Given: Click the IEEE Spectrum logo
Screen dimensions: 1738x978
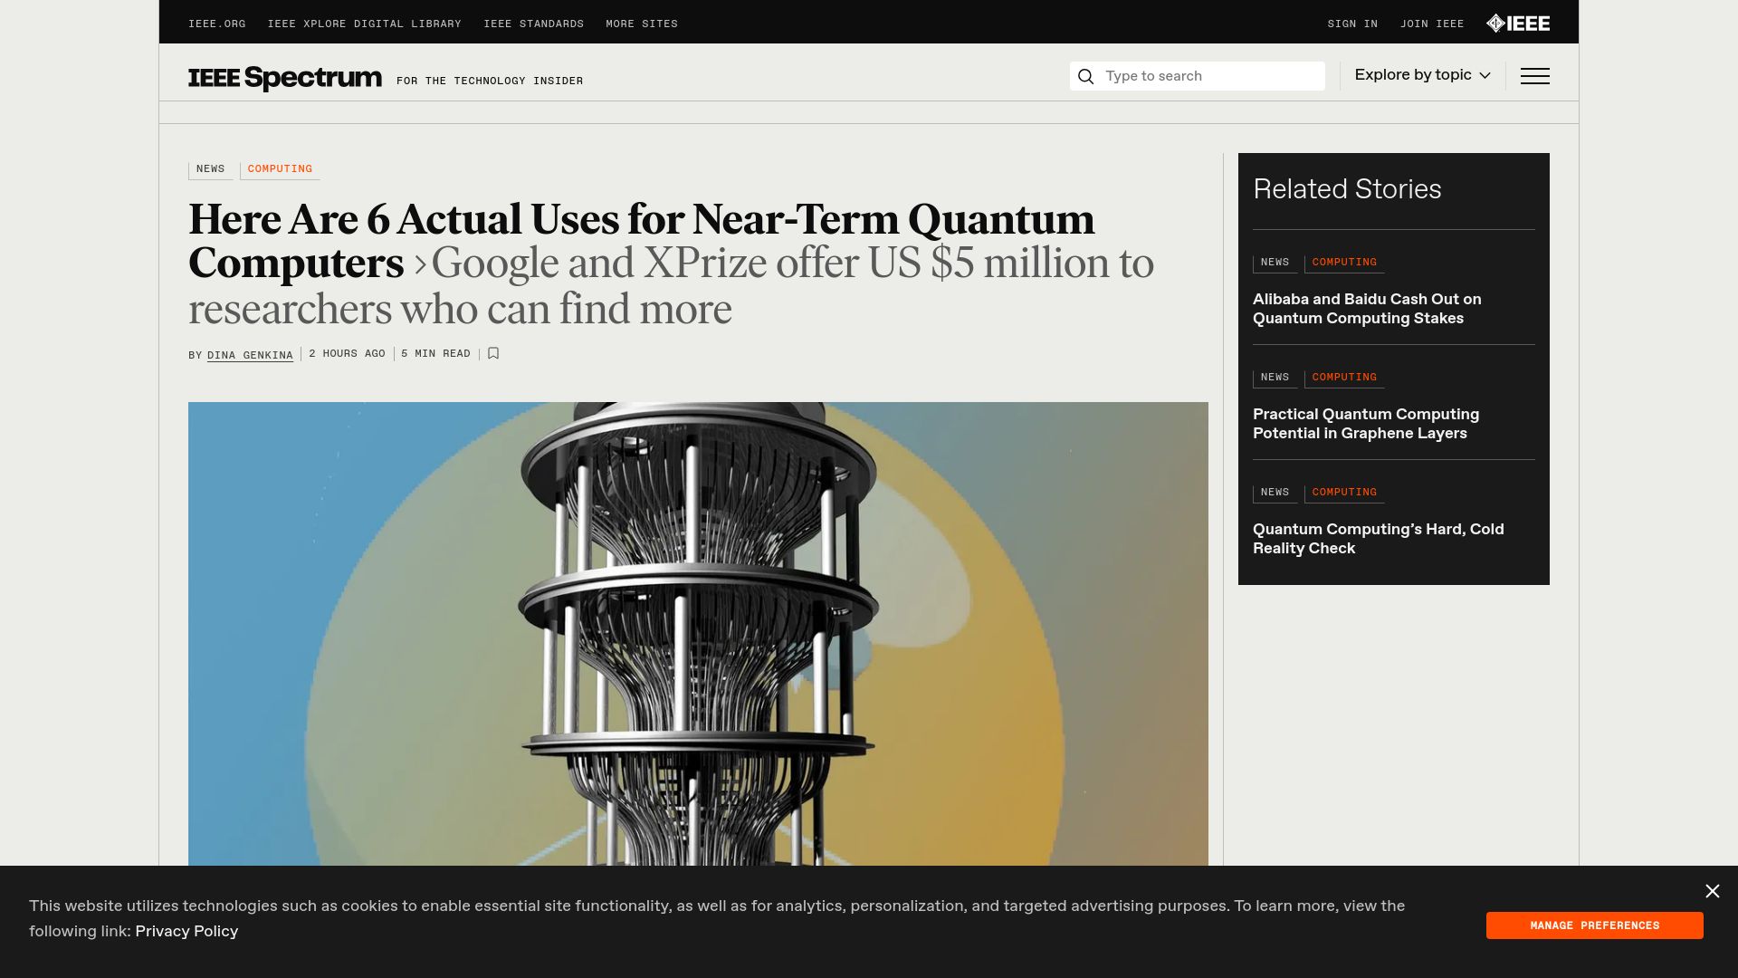Looking at the screenshot, I should coord(285,78).
